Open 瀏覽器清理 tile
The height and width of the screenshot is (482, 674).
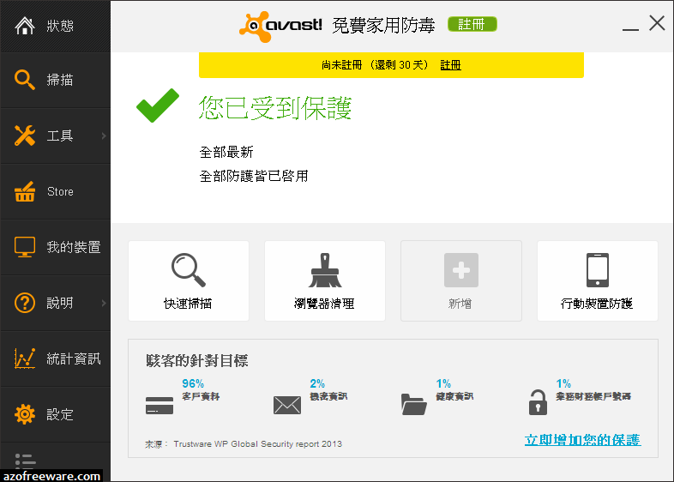click(325, 280)
